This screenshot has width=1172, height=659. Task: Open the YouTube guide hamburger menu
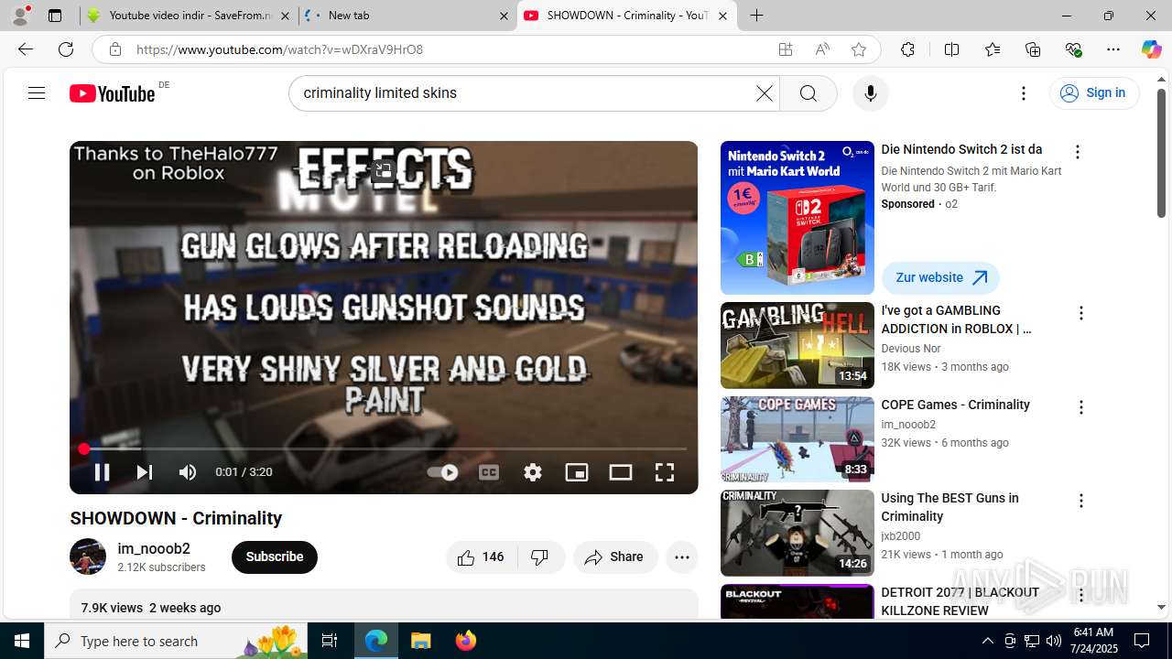click(37, 93)
